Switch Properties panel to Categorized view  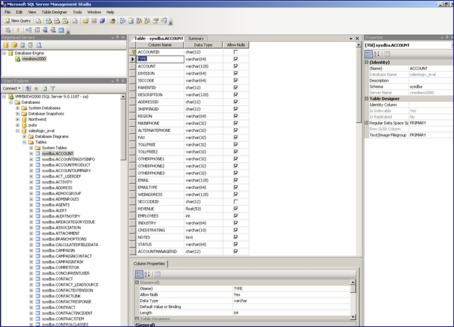click(x=369, y=54)
